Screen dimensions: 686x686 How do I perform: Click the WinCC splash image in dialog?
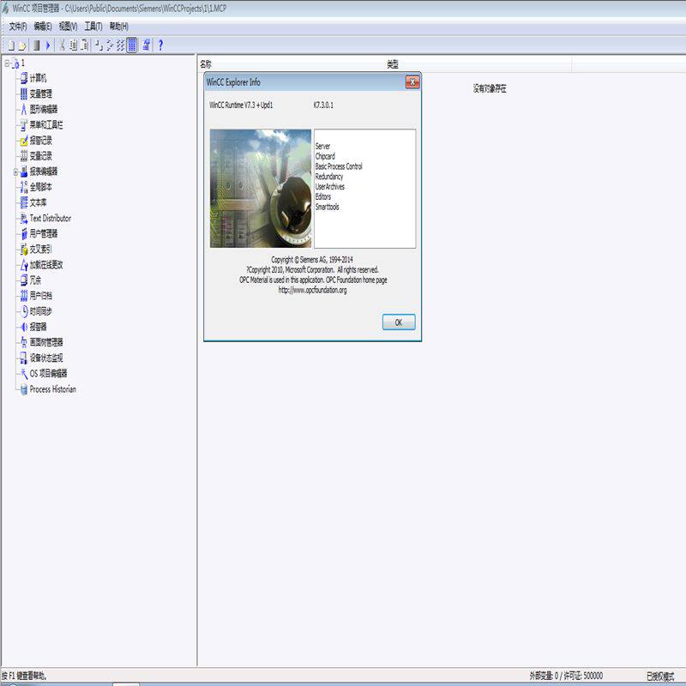[261, 189]
